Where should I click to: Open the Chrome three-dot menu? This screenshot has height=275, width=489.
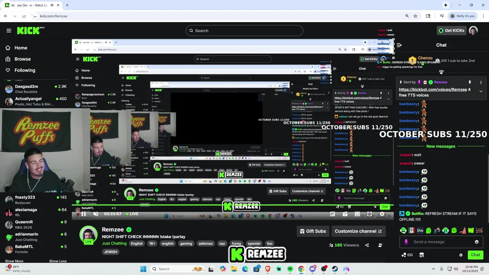click(483, 16)
